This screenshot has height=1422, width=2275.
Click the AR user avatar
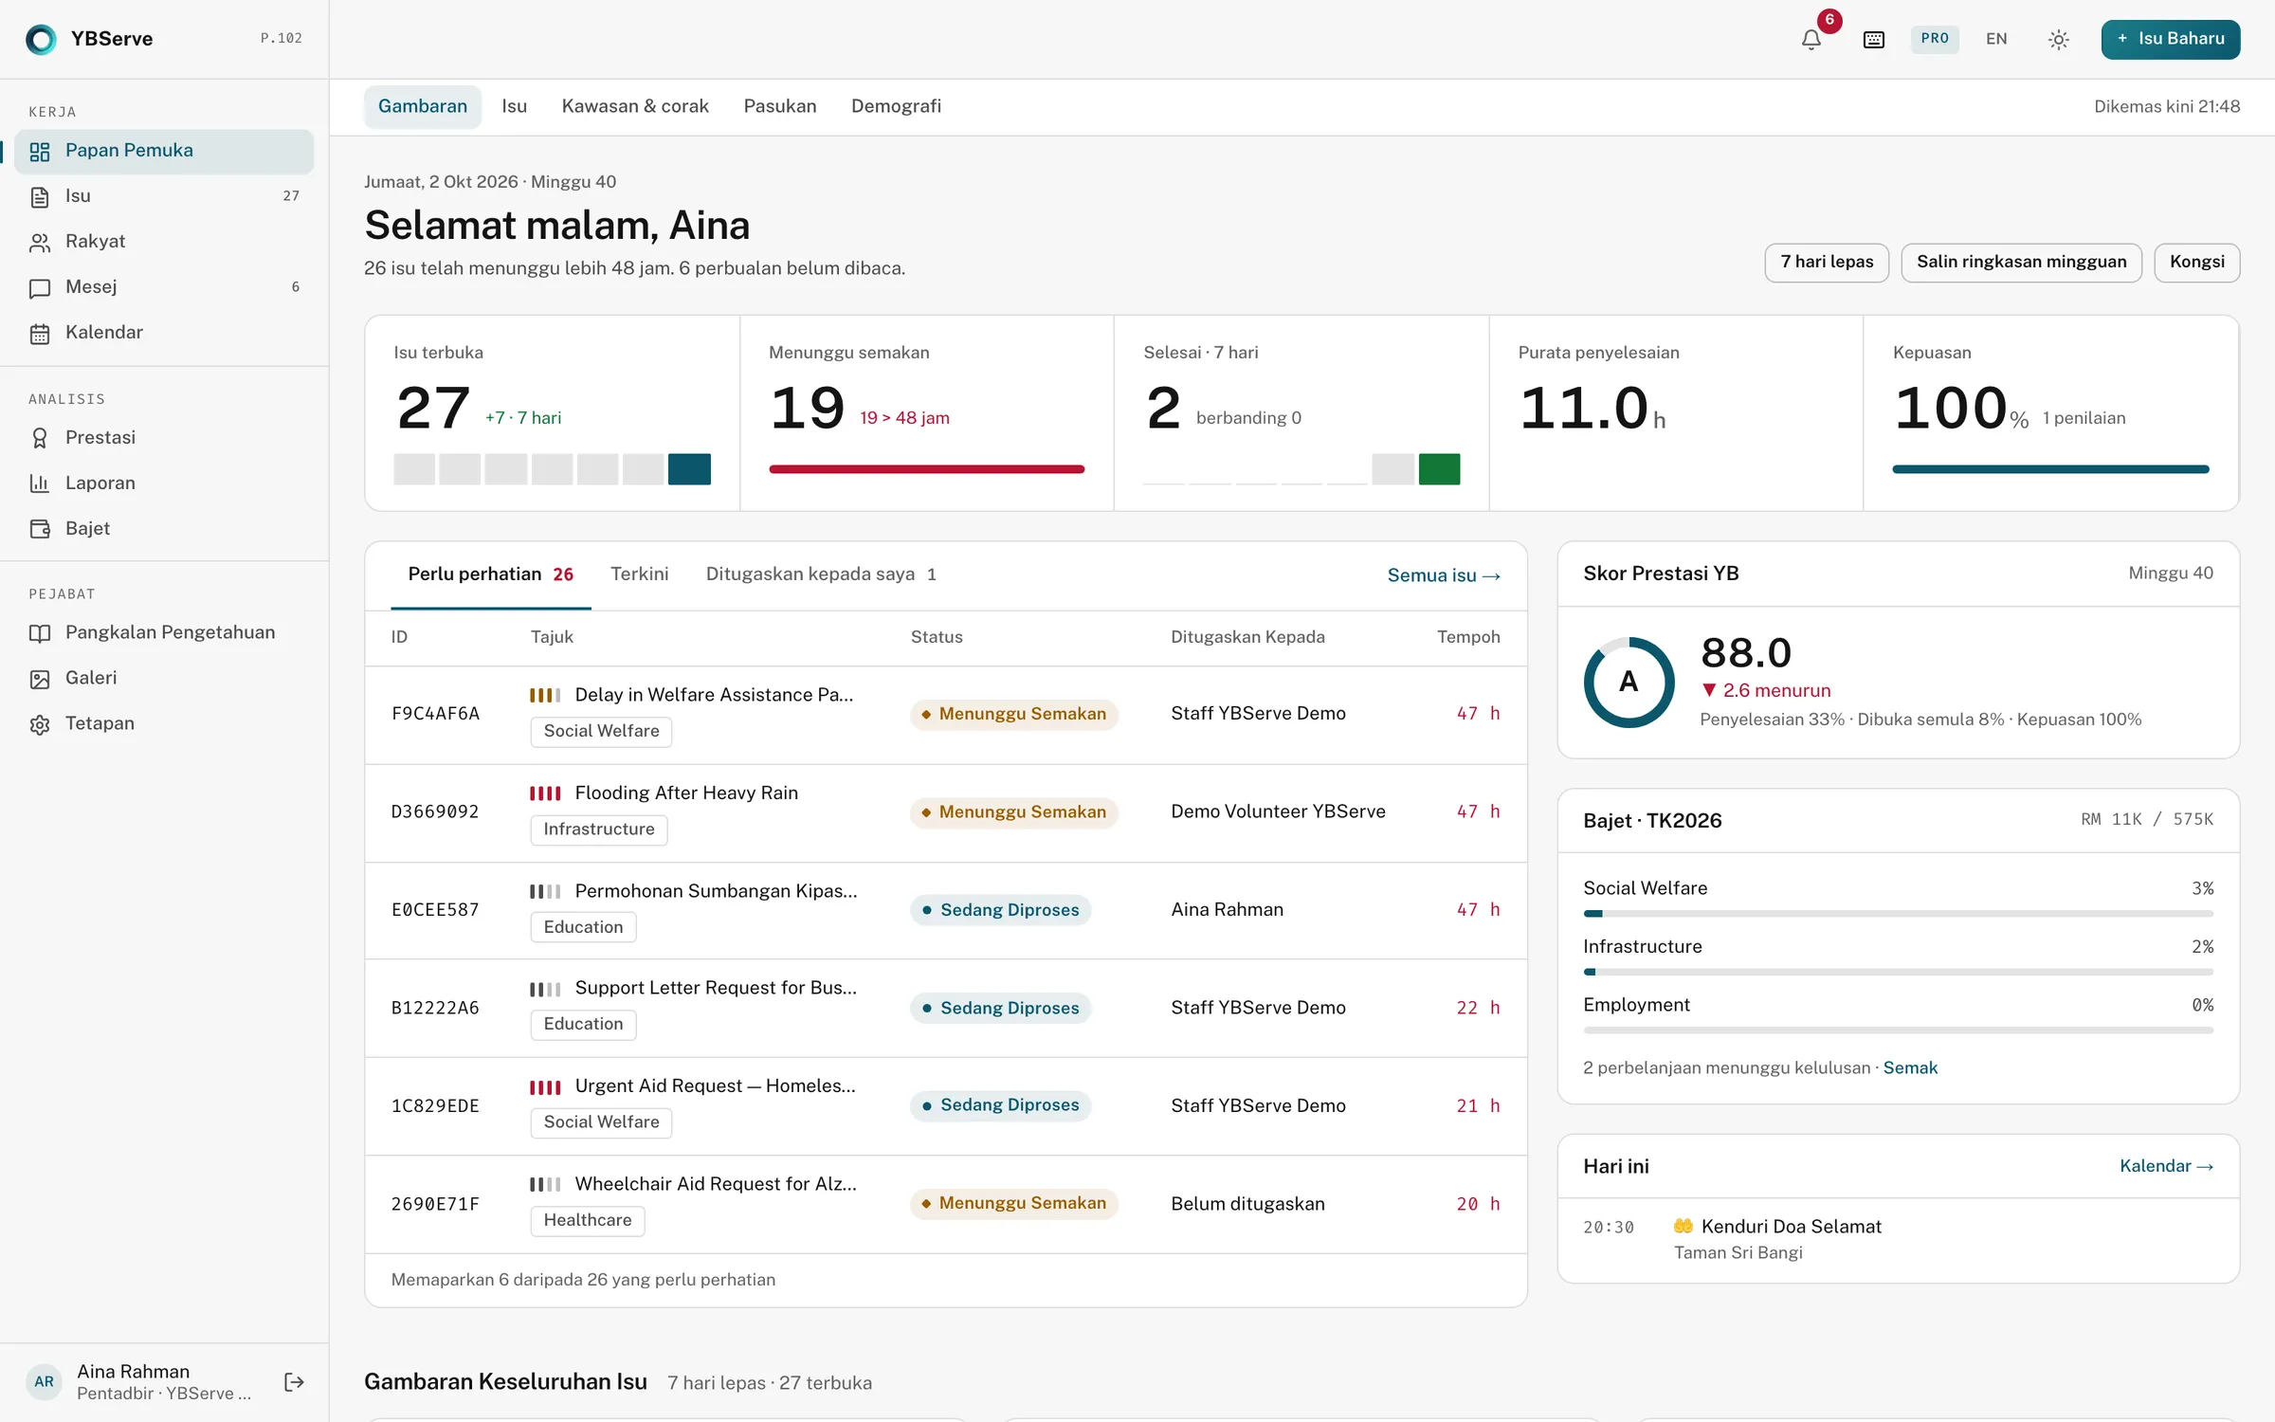44,1382
